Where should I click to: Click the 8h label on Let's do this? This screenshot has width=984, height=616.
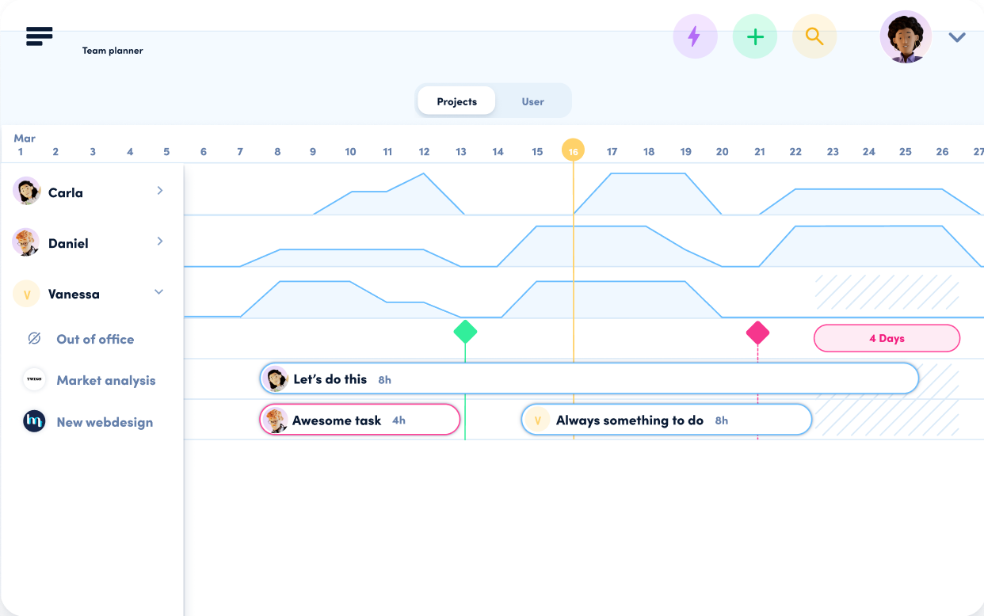tap(384, 380)
